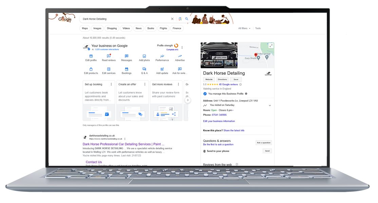378x203 pixels.
Task: Open the Complete info link
Action: tap(172, 50)
